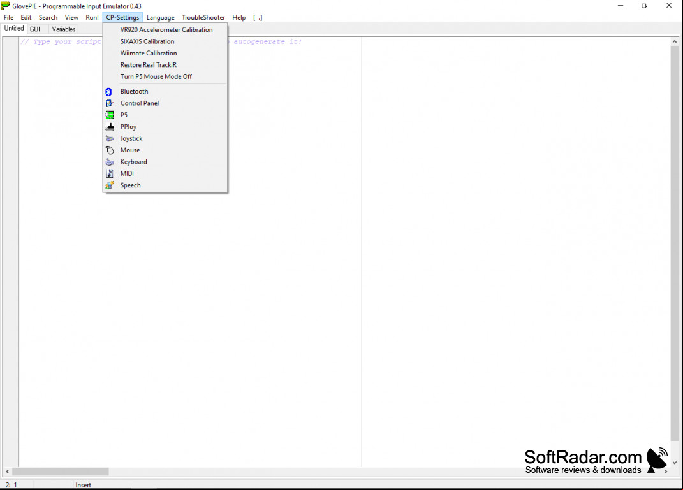Click the Keyboard icon in the menu
Viewport: 683px width, 490px height.
click(110, 162)
